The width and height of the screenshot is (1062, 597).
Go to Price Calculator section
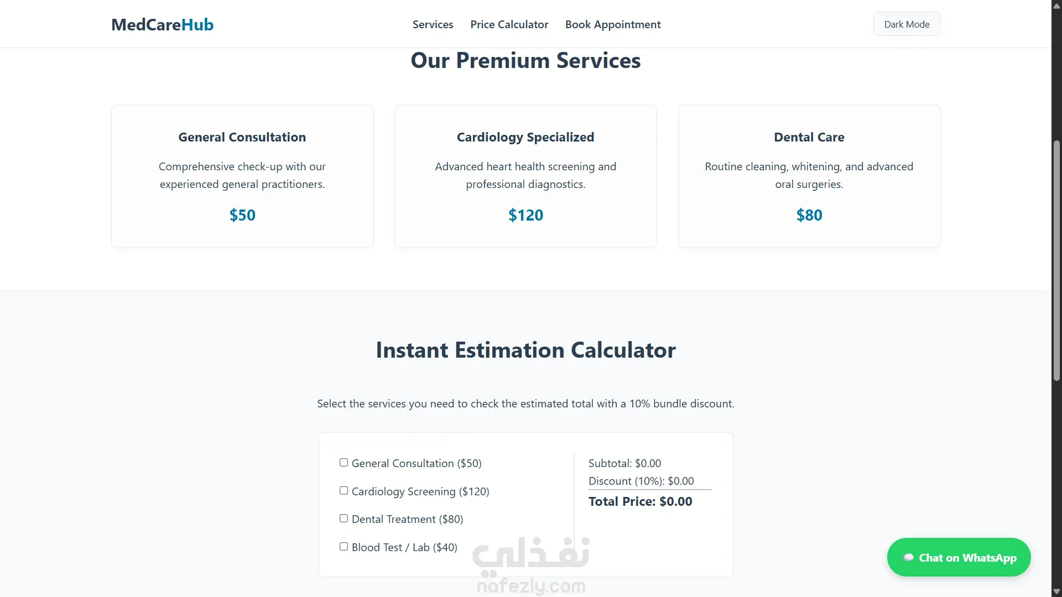tap(509, 24)
